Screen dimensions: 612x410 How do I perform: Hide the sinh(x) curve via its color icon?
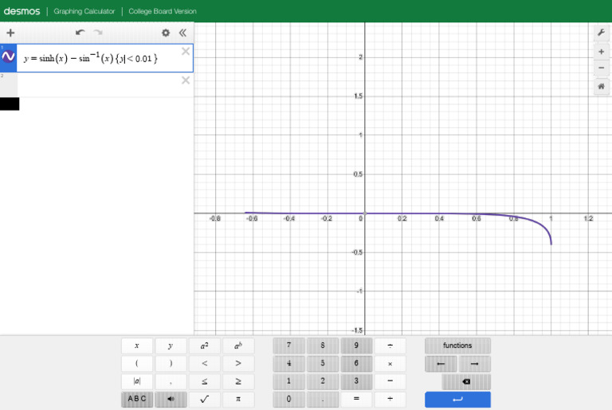click(9, 58)
